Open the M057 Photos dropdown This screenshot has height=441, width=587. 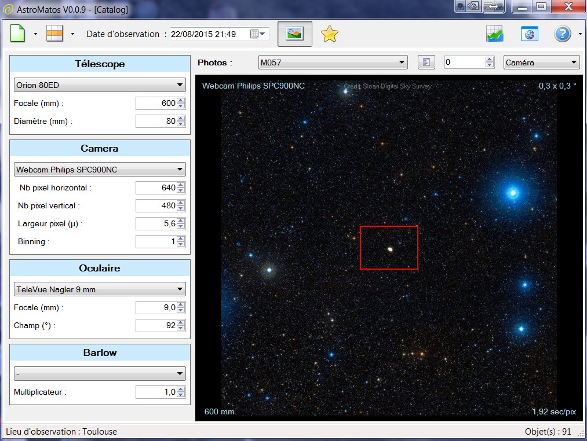click(333, 63)
